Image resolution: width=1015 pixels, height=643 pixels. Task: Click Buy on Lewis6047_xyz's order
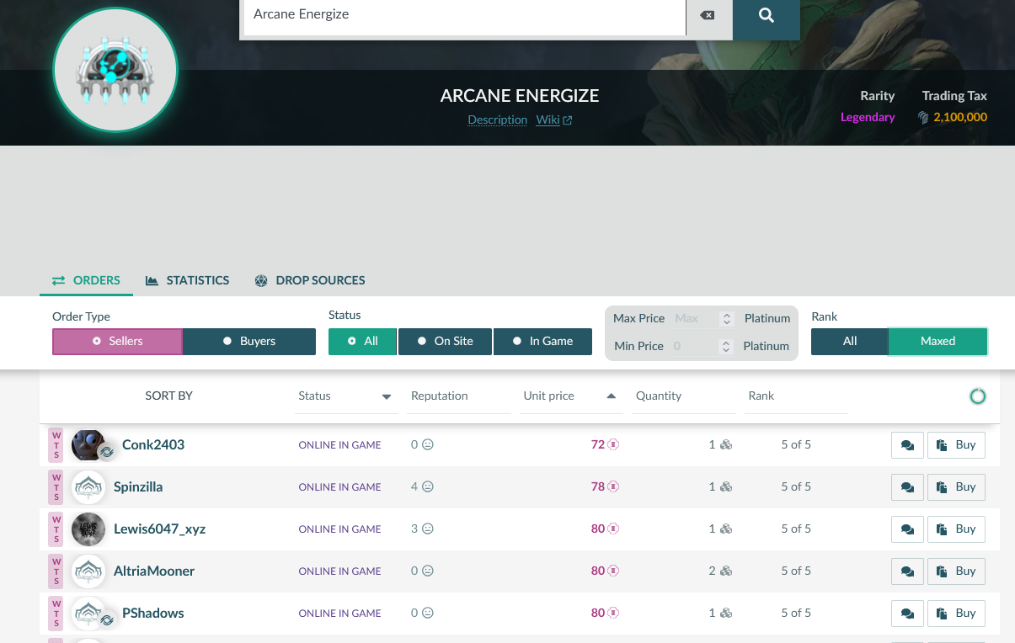coord(956,529)
